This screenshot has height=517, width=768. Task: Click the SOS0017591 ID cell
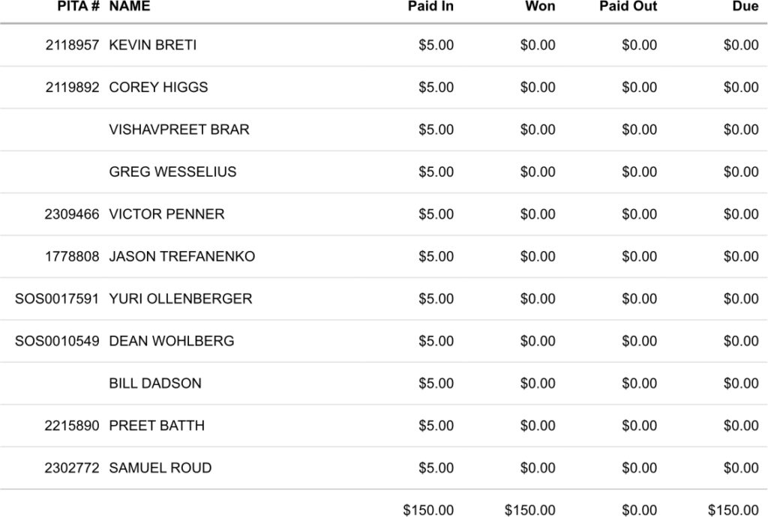click(x=57, y=299)
